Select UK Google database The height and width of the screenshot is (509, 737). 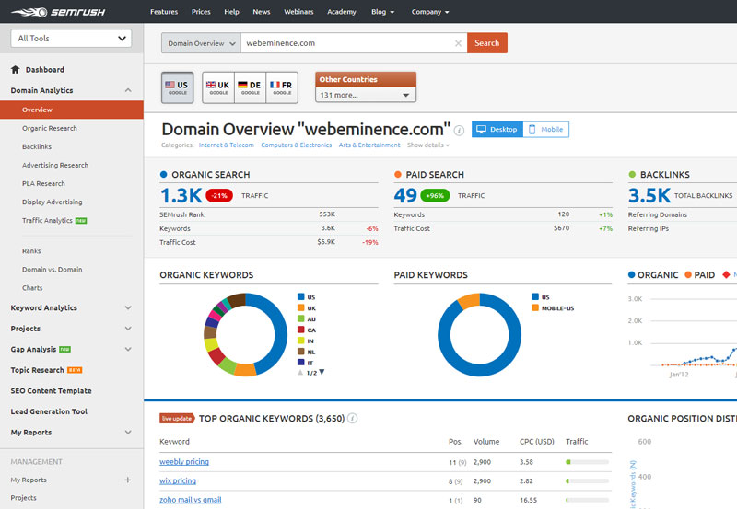click(x=218, y=87)
